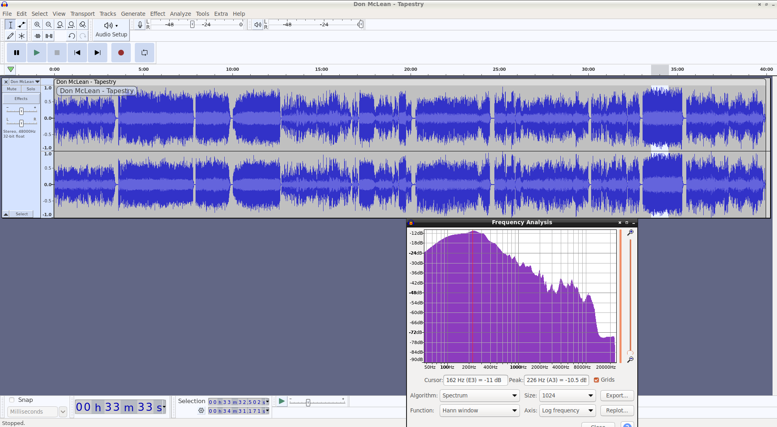Click the Zoom In magnifier
Image resolution: width=777 pixels, height=427 pixels.
coord(37,25)
